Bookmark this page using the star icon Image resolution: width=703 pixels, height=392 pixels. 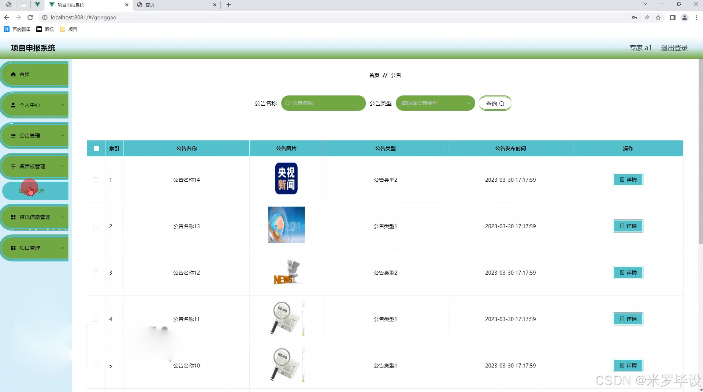tap(658, 18)
